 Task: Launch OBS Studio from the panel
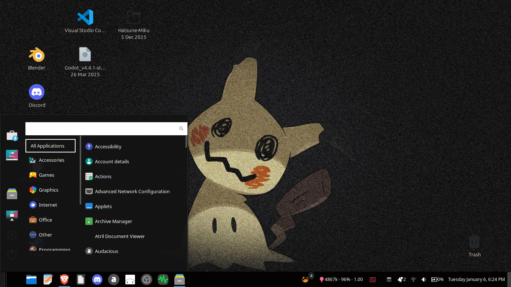point(146,279)
